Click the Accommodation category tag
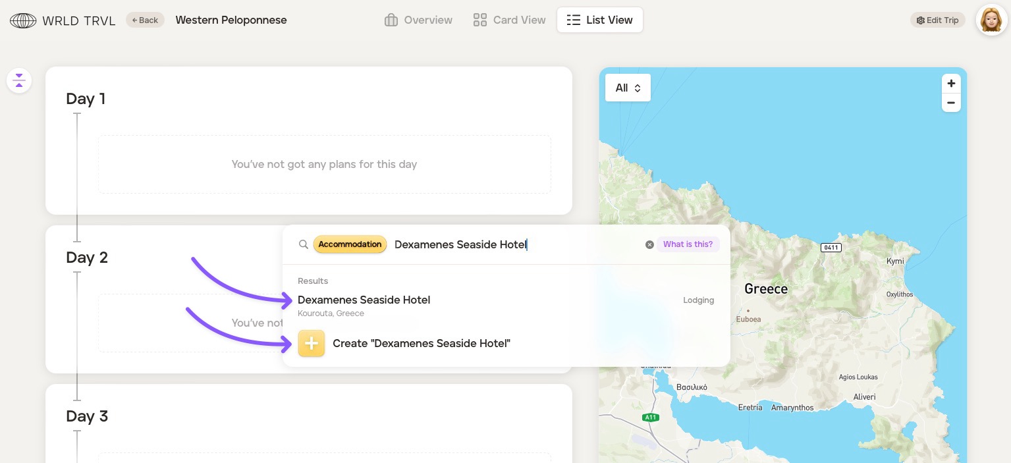1011x463 pixels. point(350,244)
